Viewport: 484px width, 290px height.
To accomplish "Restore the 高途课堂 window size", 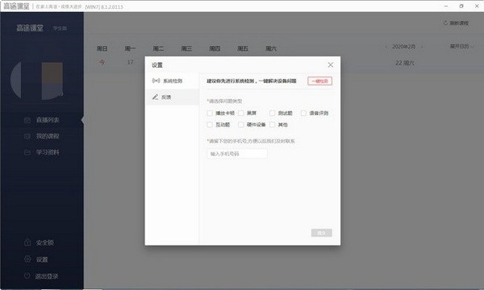I will click(461, 6).
